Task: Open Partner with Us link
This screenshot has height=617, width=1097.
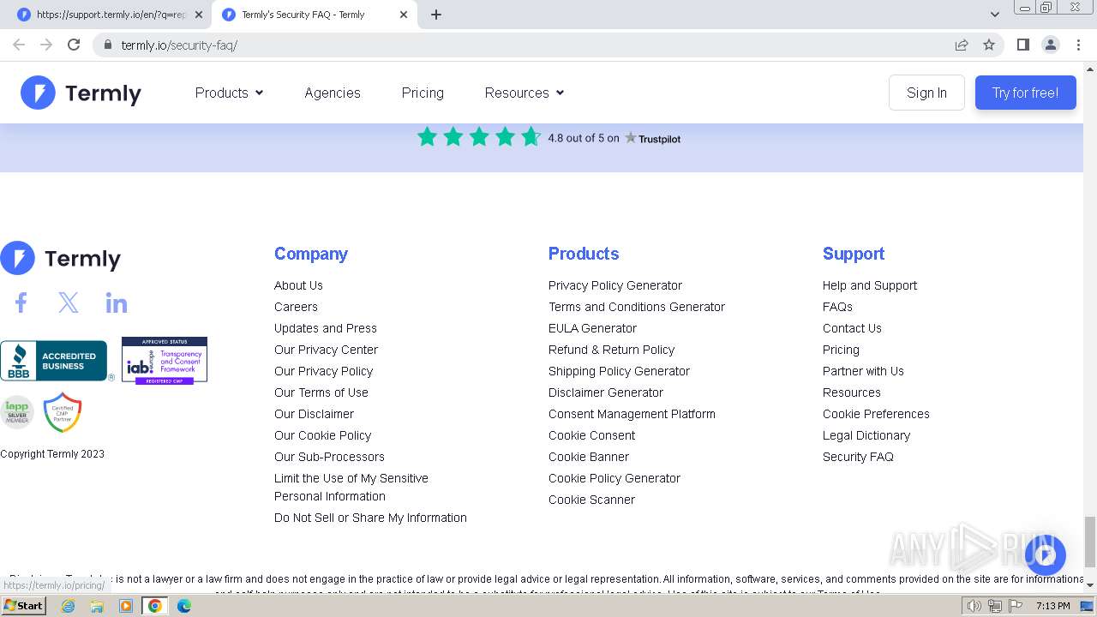Action: (x=863, y=371)
